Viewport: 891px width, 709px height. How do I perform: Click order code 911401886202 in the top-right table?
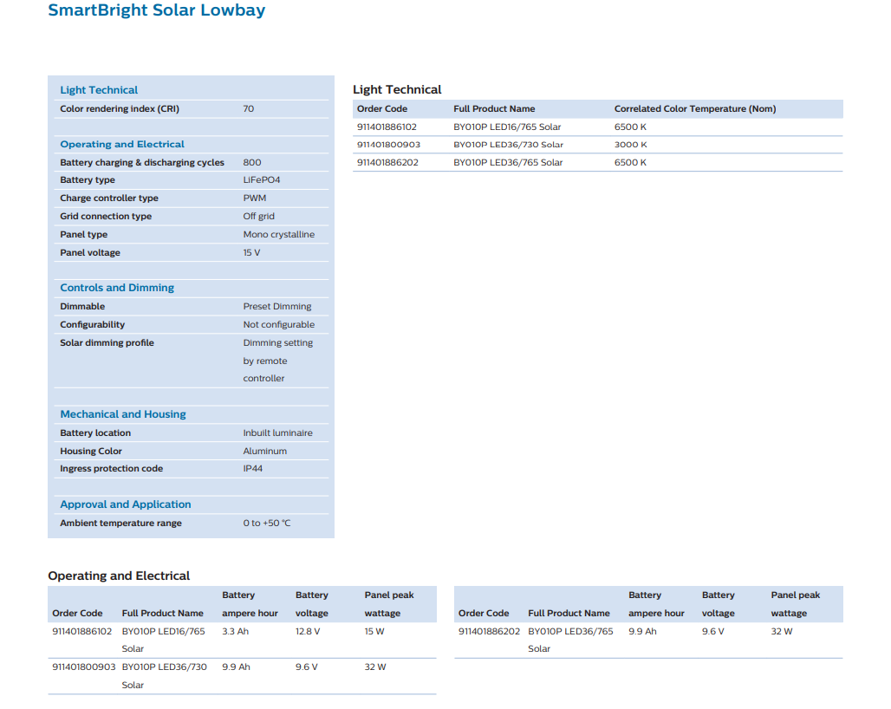[x=387, y=163]
